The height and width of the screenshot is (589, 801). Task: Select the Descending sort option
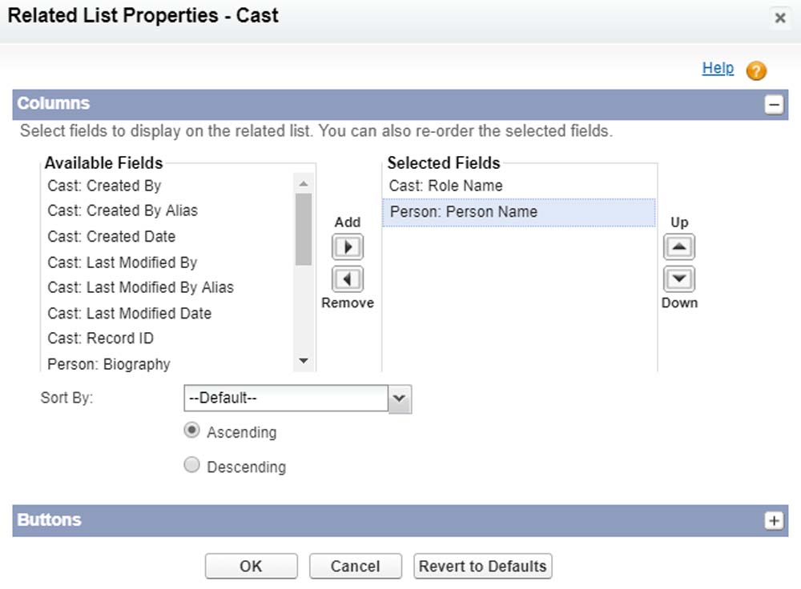[192, 465]
